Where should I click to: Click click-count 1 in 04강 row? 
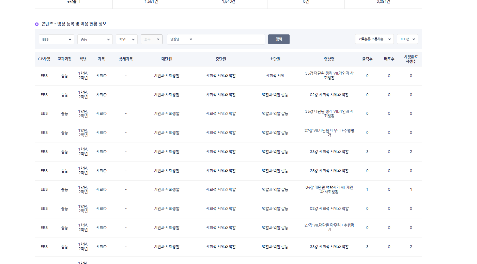click(x=367, y=189)
